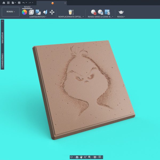Open the COMMENTAIRES side panel tab
160x160 pixels.
pyautogui.click(x=2, y=61)
